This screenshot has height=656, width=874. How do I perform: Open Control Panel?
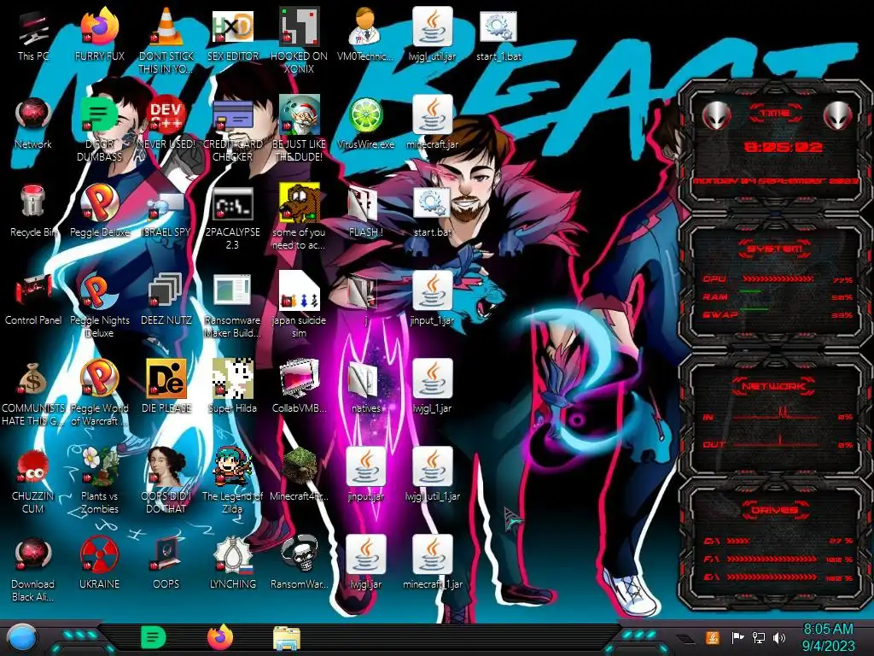point(33,299)
